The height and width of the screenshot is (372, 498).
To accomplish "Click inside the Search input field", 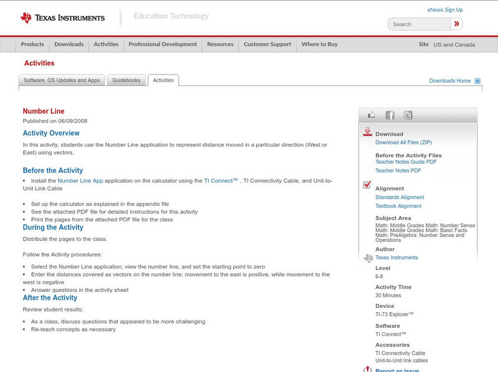I will (x=419, y=24).
